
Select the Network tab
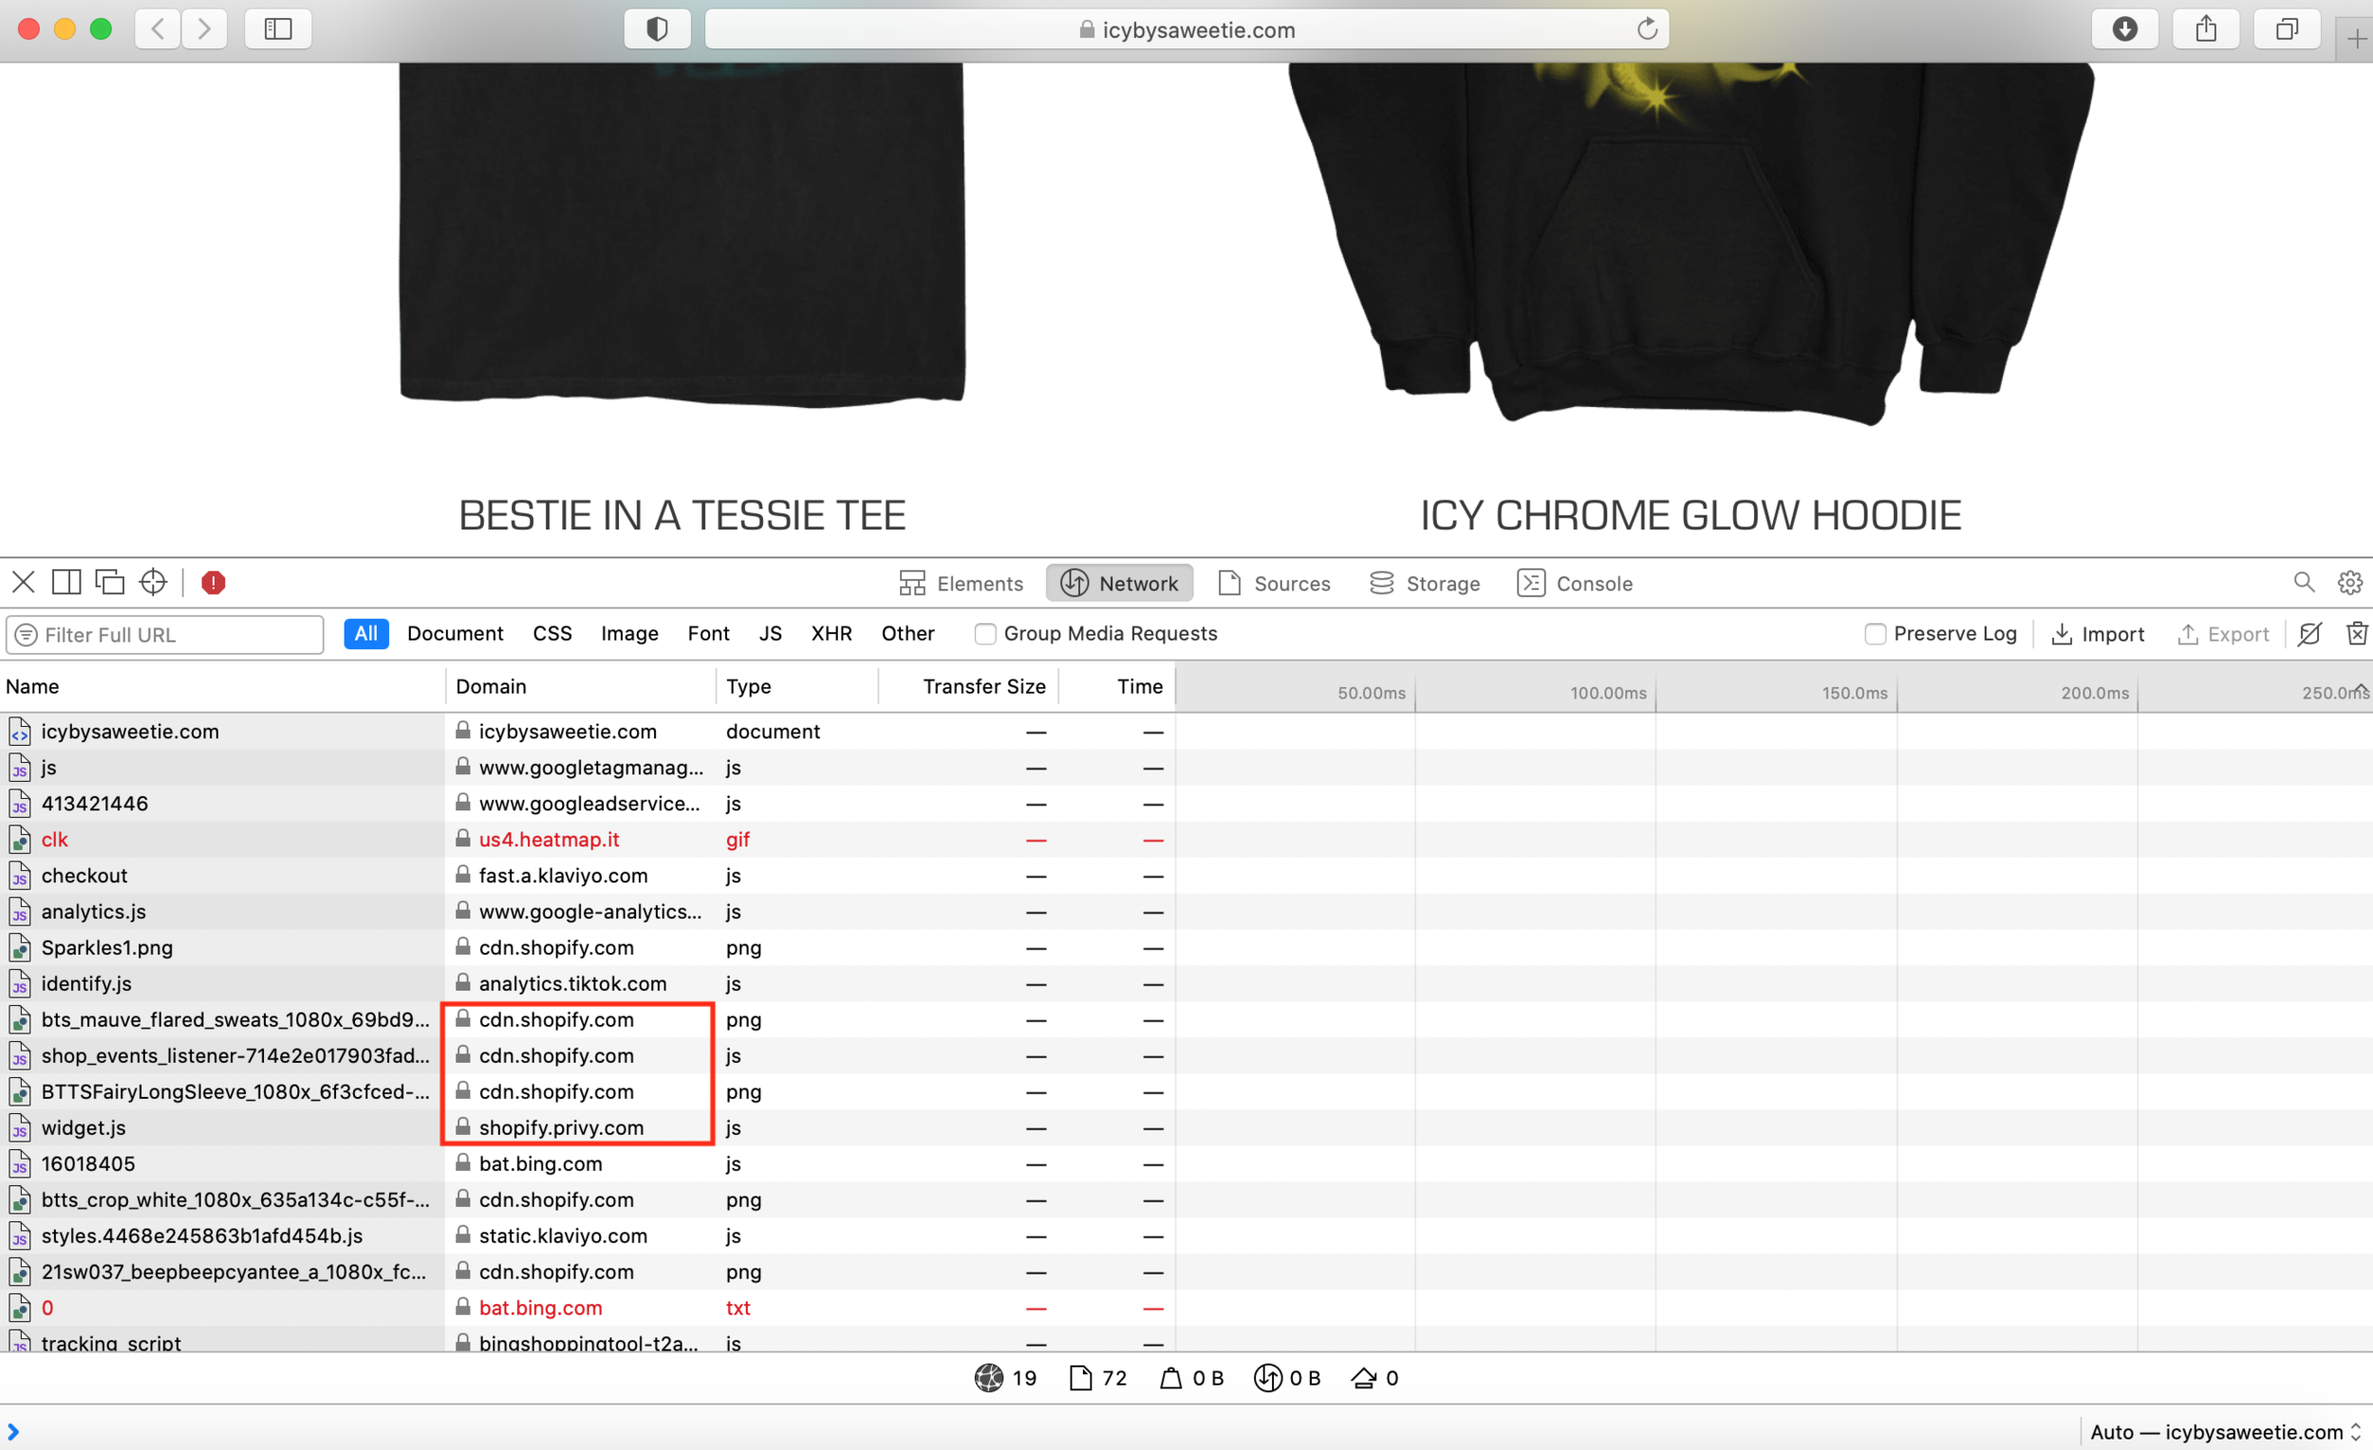click(x=1119, y=584)
